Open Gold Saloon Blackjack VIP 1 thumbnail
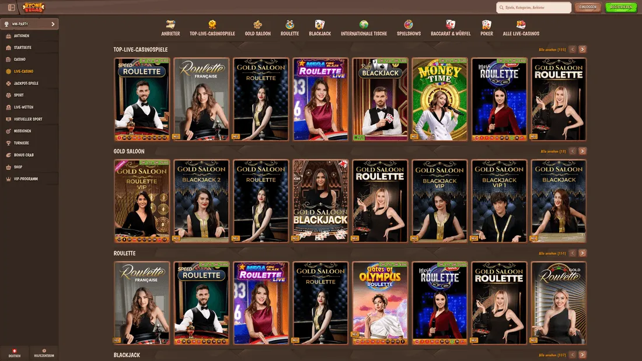This screenshot has height=361, width=642. (499, 201)
